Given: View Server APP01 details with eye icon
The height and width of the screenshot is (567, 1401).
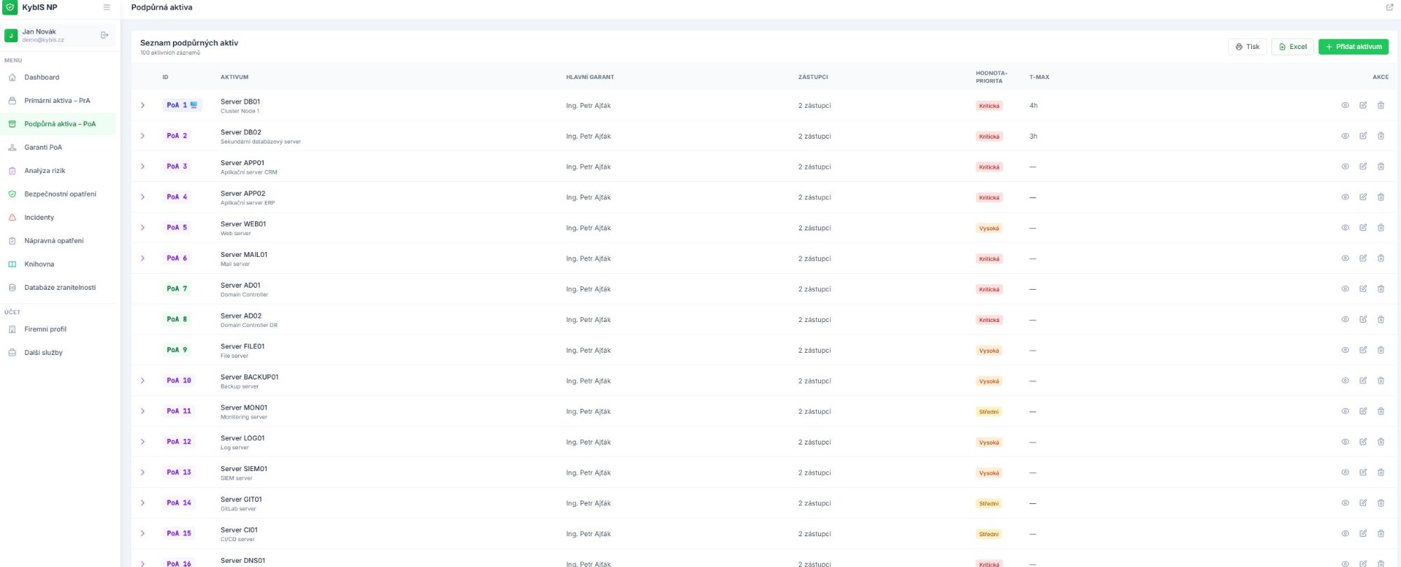Looking at the screenshot, I should click(1345, 167).
